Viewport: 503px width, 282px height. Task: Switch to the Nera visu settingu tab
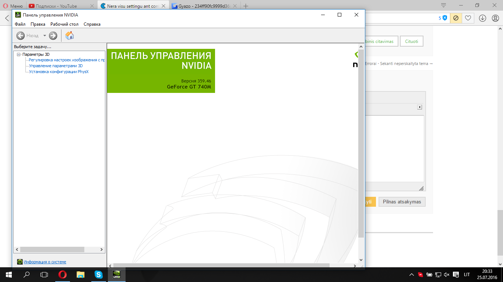(x=130, y=6)
